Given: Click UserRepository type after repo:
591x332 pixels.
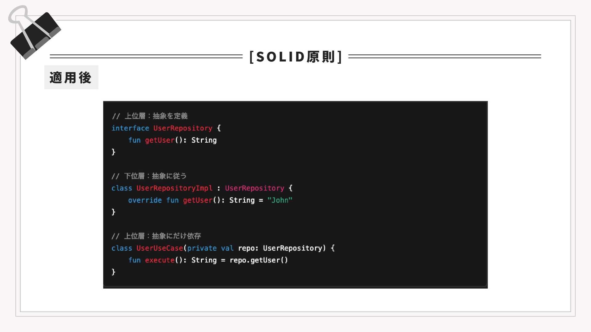Looking at the screenshot, I should [x=293, y=248].
